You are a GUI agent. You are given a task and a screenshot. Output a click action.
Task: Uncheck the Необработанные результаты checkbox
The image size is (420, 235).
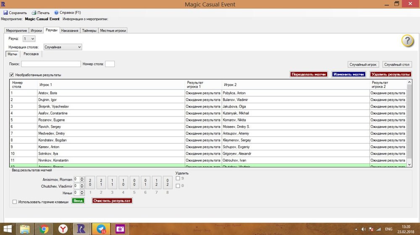pyautogui.click(x=11, y=75)
